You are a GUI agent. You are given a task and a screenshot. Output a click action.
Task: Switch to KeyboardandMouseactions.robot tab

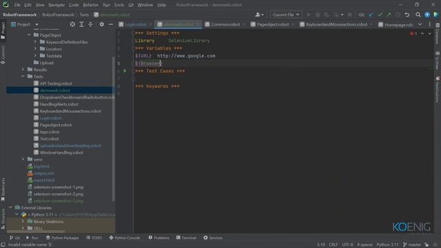tap(336, 25)
